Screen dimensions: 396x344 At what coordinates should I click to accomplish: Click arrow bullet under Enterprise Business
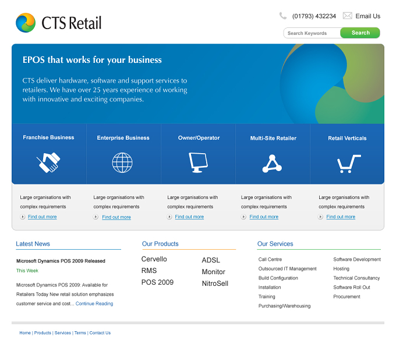96,217
